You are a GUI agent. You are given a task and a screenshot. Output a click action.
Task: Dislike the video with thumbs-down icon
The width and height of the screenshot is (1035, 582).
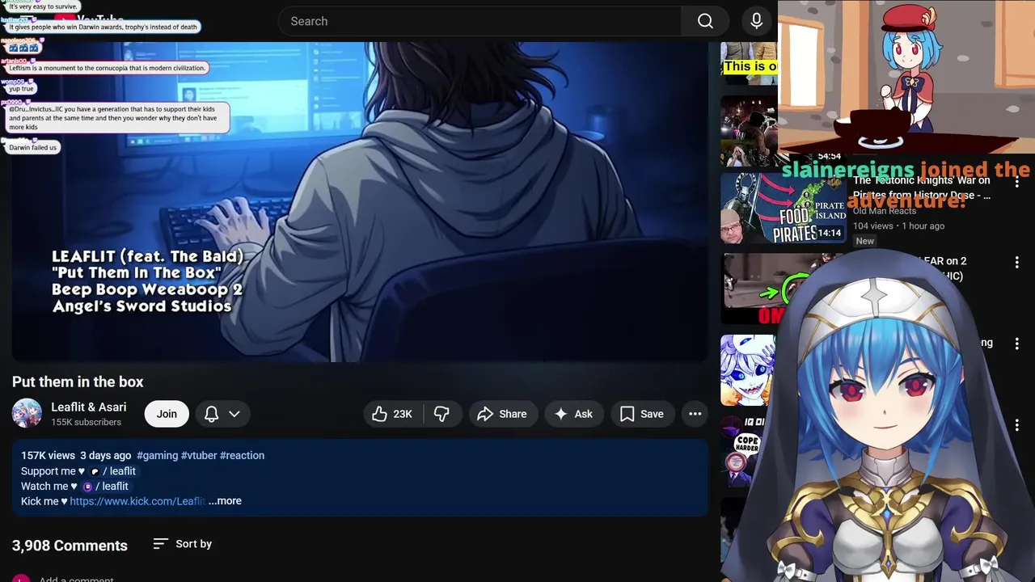coord(441,414)
